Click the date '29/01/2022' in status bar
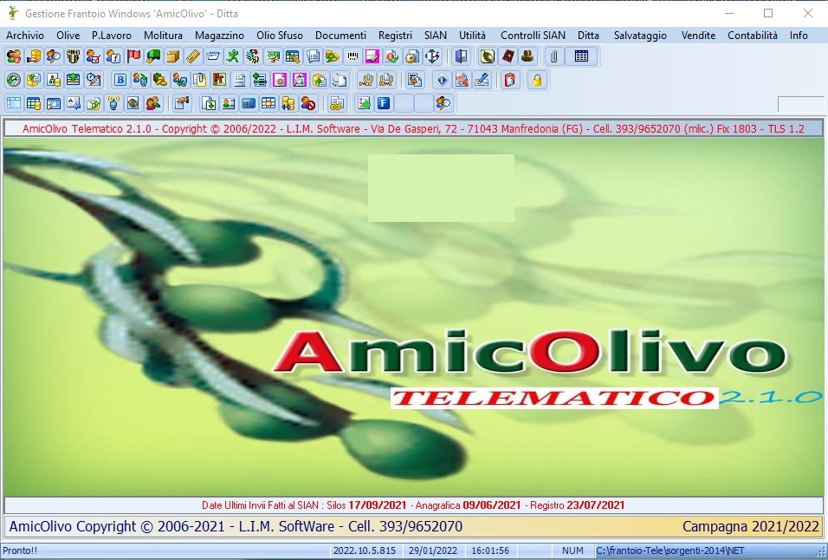Image resolution: width=828 pixels, height=560 pixels. point(433,550)
